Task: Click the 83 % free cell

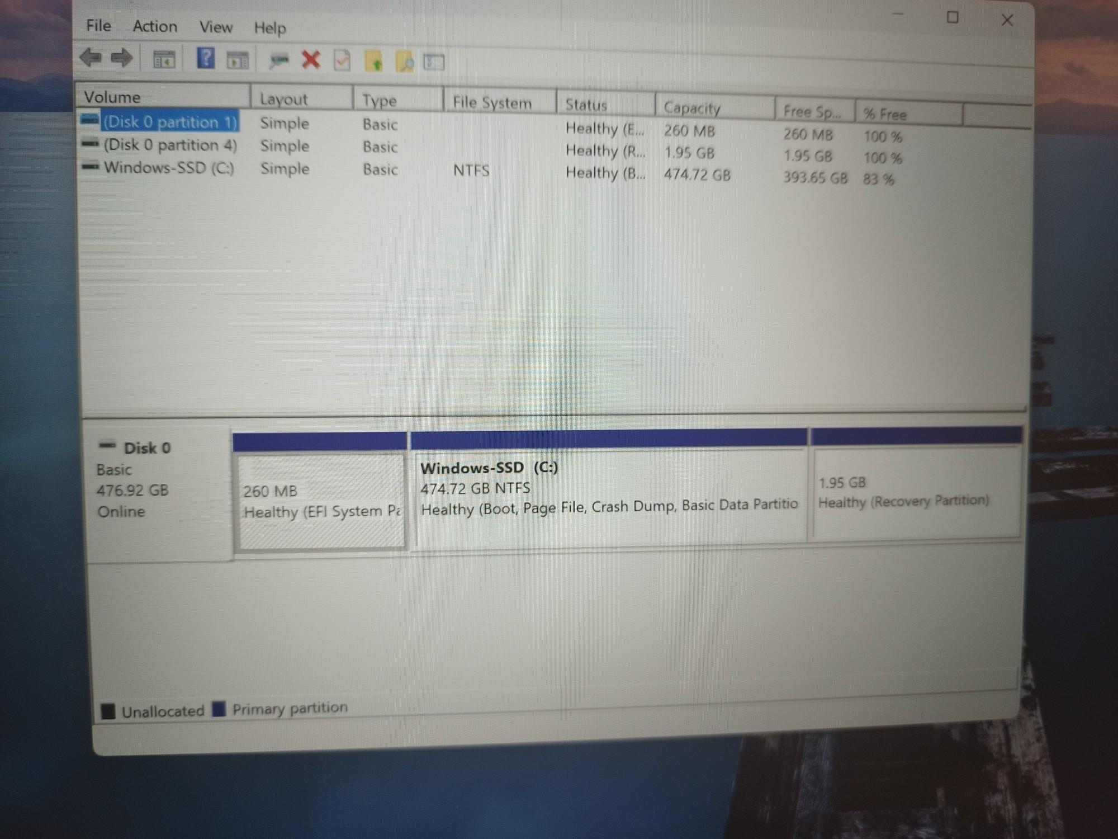Action: (x=879, y=179)
